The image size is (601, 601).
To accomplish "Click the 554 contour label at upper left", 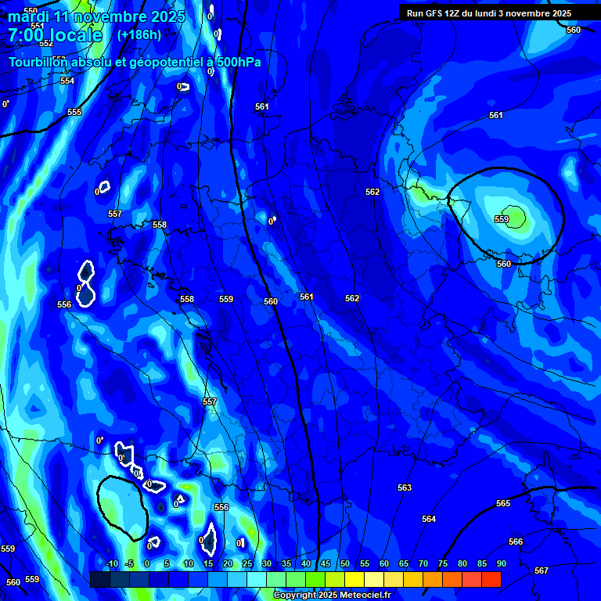I will click(67, 81).
